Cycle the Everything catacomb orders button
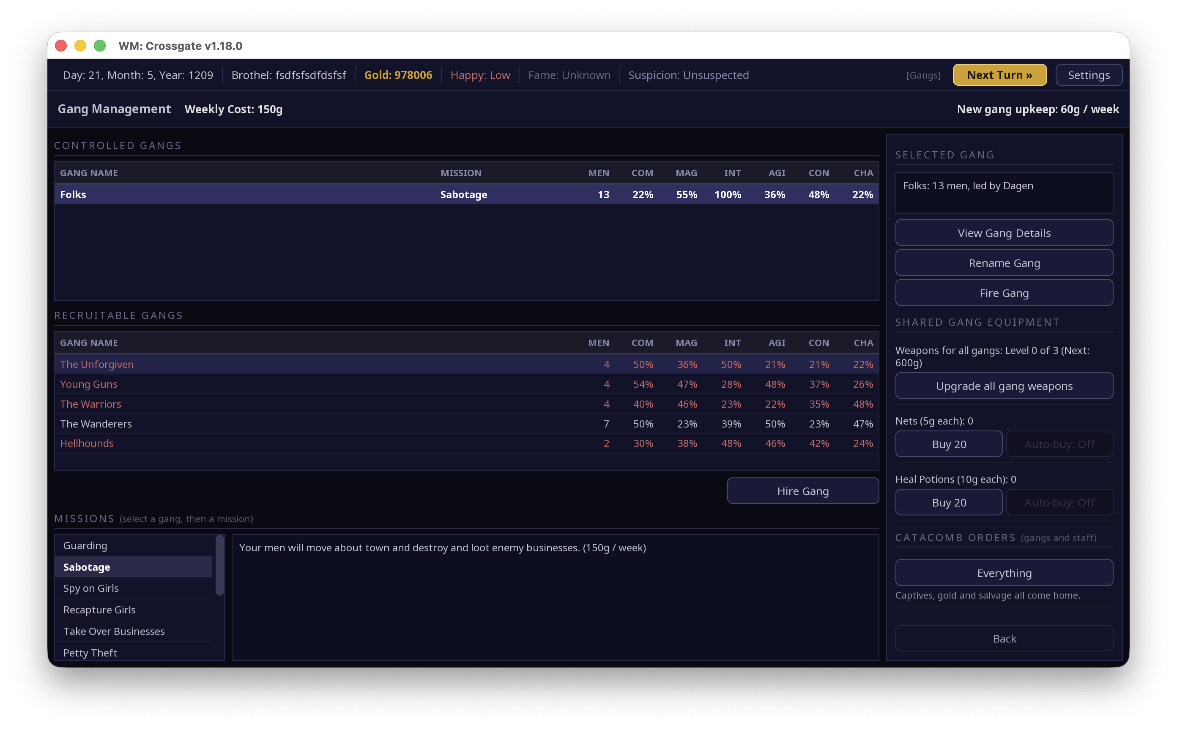 tap(1004, 572)
